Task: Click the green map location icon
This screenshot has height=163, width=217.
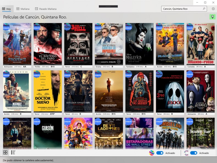Action: [x=212, y=17]
